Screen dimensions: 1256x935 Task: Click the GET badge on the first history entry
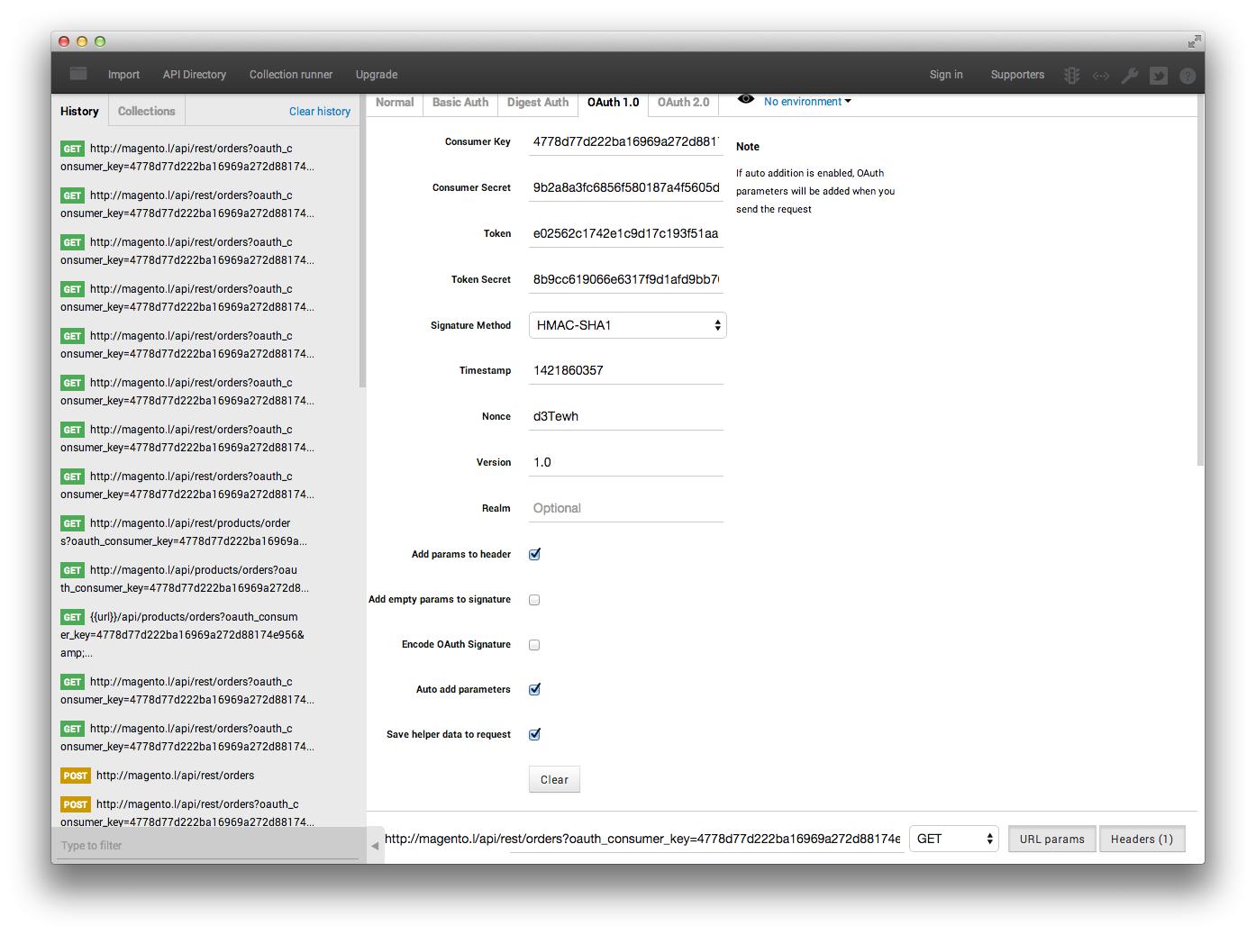point(72,148)
